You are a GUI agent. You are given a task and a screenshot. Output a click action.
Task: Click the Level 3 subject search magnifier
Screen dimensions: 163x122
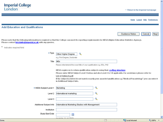coord(96,99)
